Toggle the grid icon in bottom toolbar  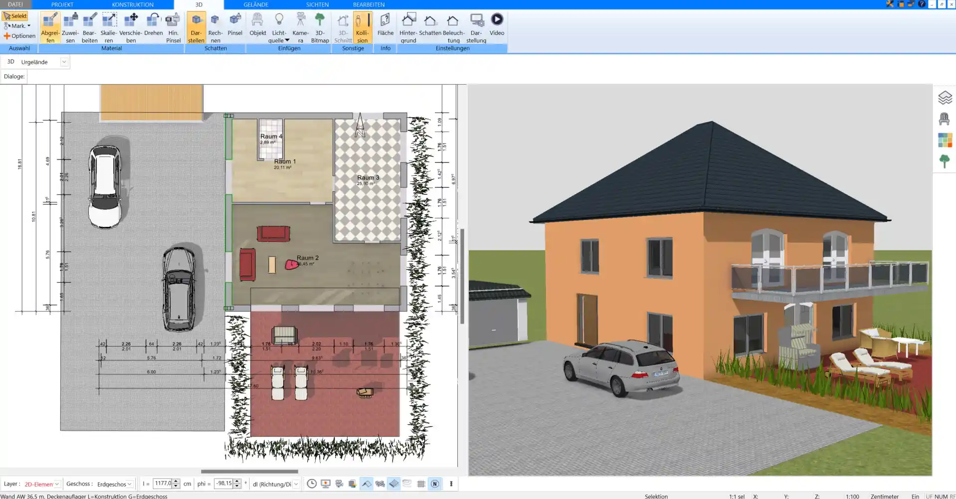(x=421, y=484)
